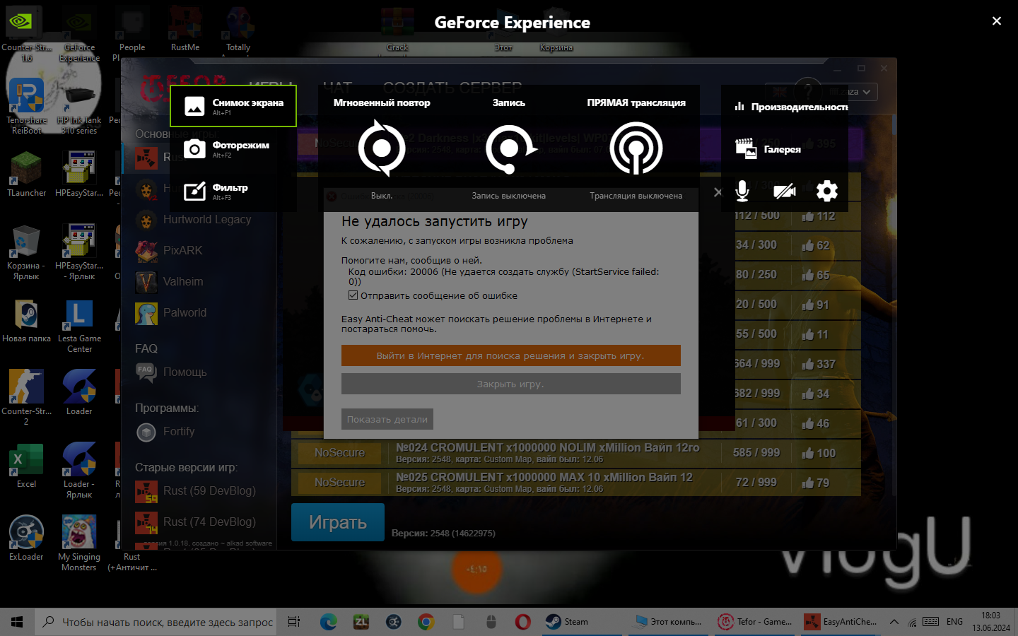Open Counter-Strike 2 desktop shortcut
Viewport: 1018px width, 636px height.
pos(26,398)
